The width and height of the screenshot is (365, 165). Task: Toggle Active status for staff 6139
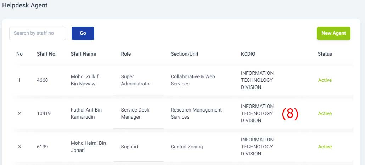[325, 147]
